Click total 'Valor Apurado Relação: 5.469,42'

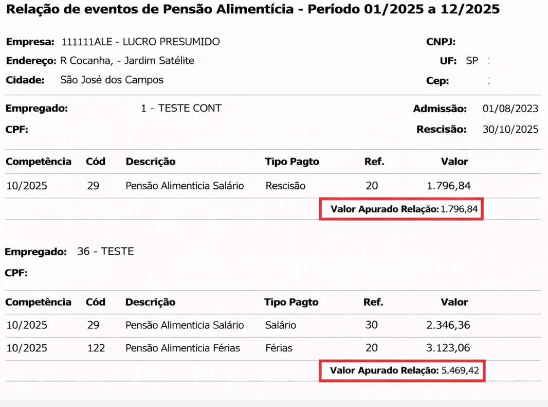coord(402,370)
